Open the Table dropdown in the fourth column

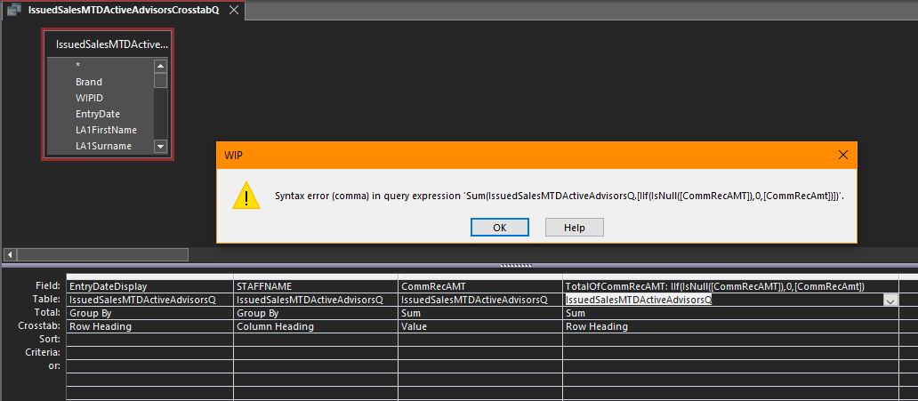tap(890, 301)
